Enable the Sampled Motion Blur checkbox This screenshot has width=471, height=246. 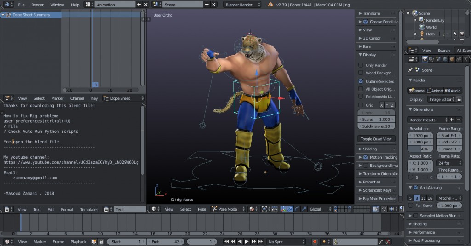[x=415, y=215]
